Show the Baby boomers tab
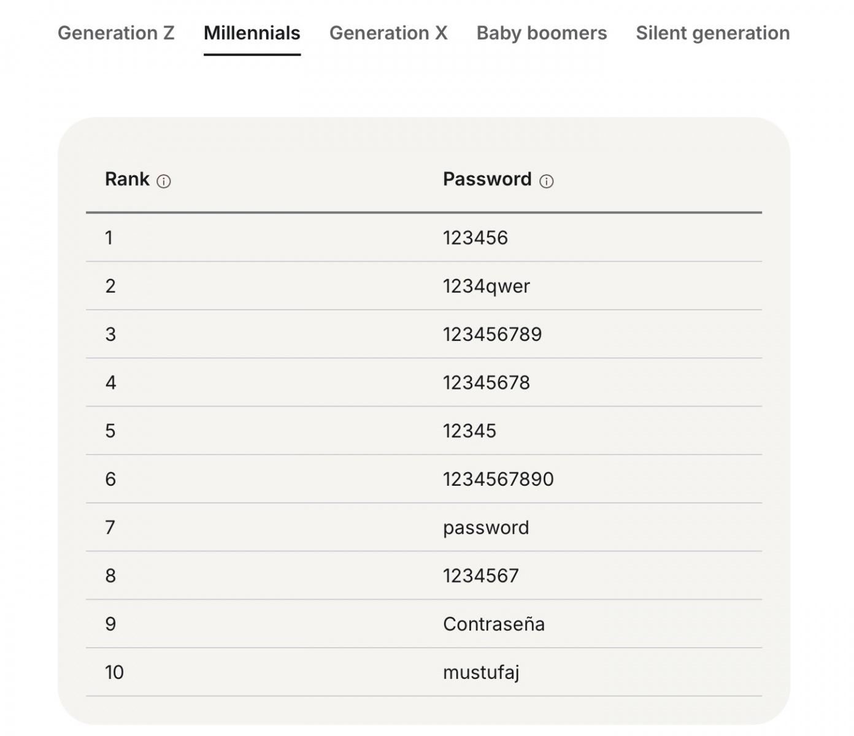The height and width of the screenshot is (736, 854). click(542, 33)
